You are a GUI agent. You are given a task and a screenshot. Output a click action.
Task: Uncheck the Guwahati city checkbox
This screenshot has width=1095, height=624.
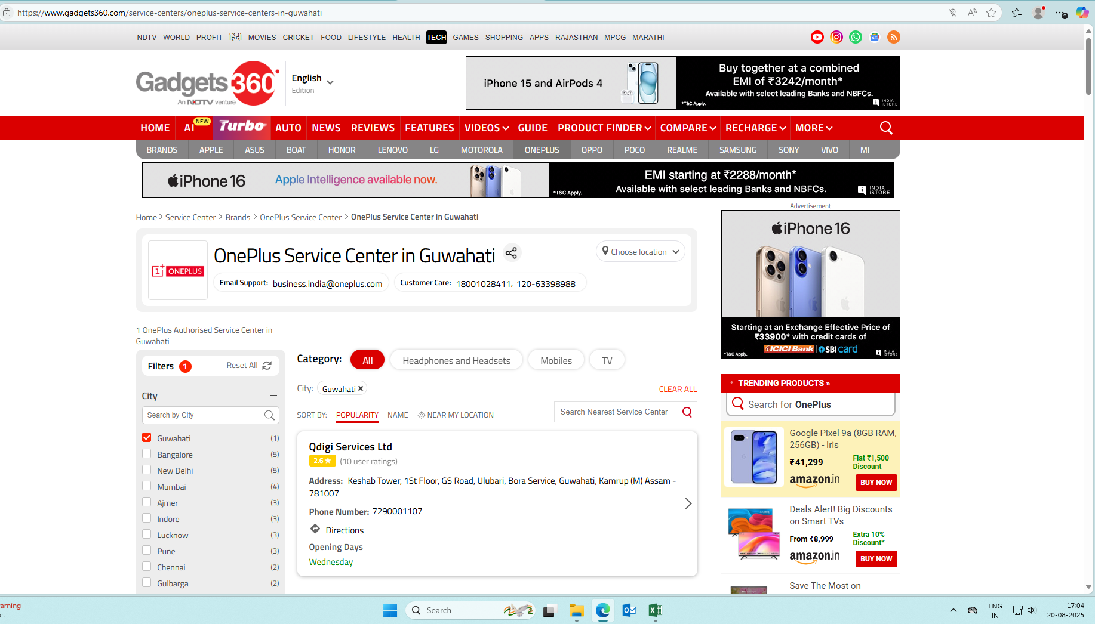147,438
